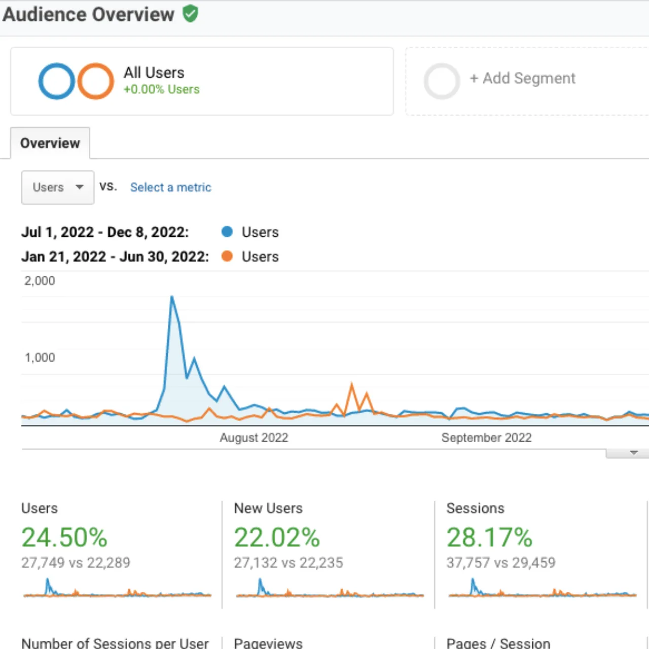Click the blue All Users segment circle
649x649 pixels.
(57, 81)
